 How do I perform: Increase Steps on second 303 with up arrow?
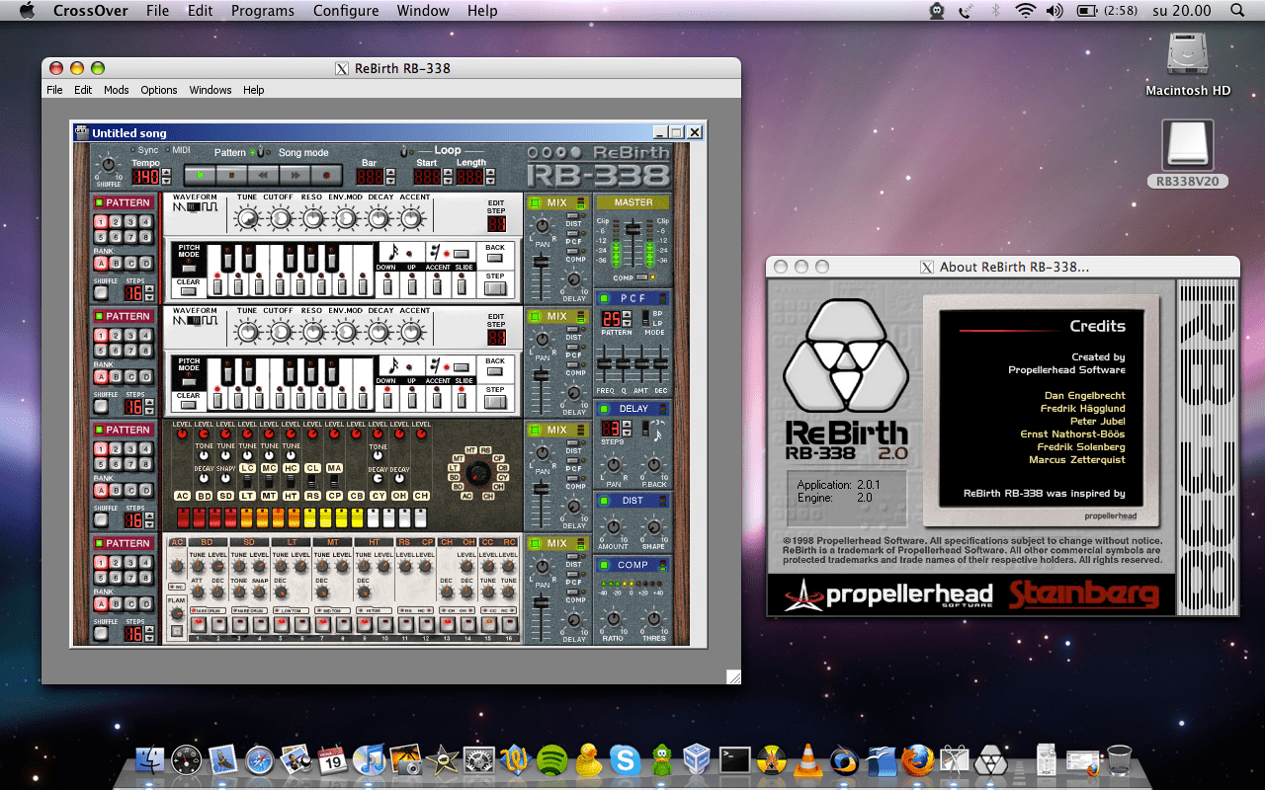[x=149, y=402]
